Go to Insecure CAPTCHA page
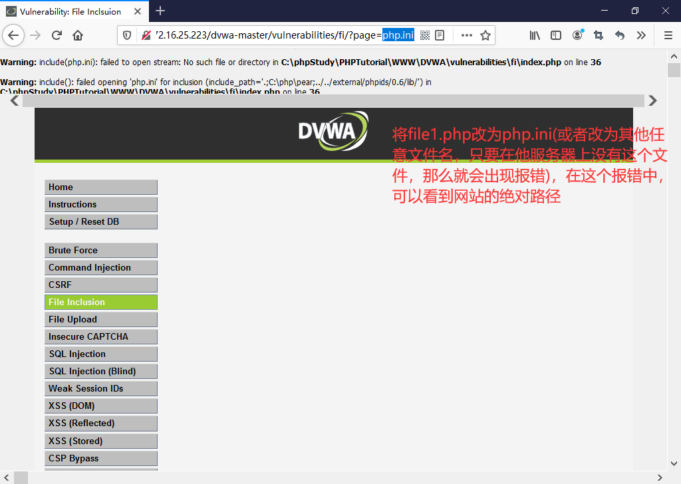Screen dimensions: 681x484 click(101, 337)
